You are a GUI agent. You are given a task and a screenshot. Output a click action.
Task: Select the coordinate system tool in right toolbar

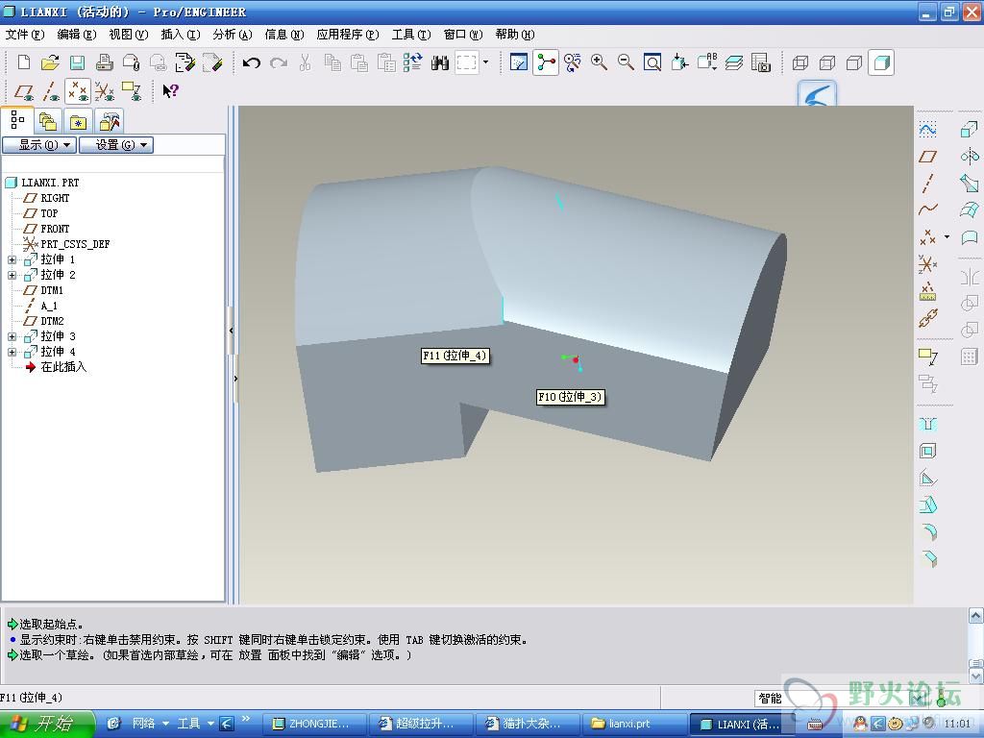click(x=927, y=263)
